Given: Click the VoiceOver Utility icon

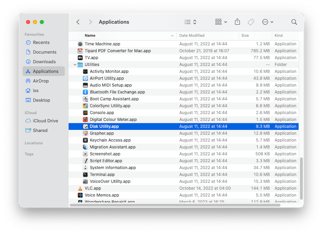Looking at the screenshot, I should [x=85, y=181].
